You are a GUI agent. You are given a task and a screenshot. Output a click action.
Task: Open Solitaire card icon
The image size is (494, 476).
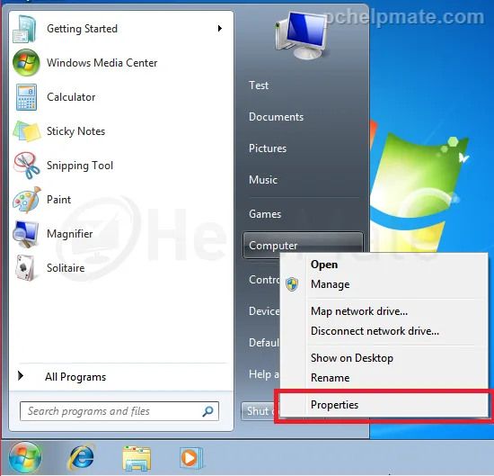[x=25, y=267]
